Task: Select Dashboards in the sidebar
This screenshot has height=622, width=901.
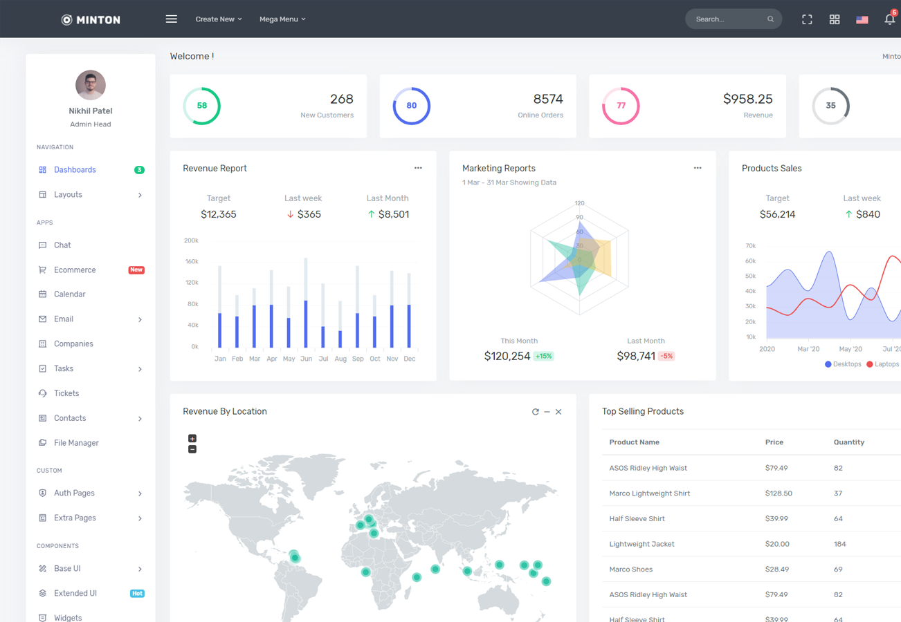Action: [75, 170]
